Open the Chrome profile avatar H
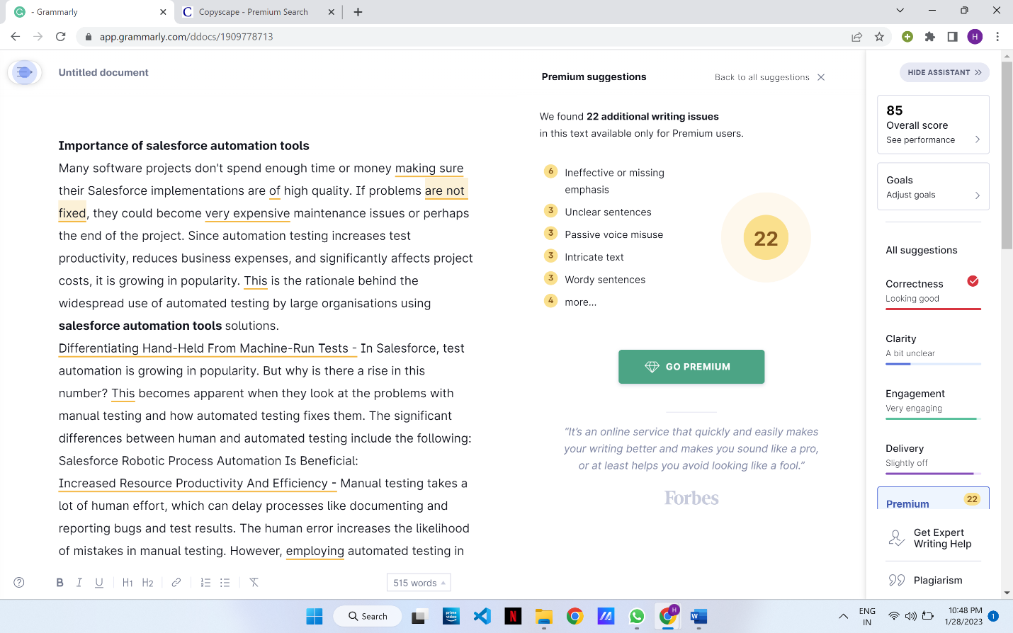 [975, 37]
